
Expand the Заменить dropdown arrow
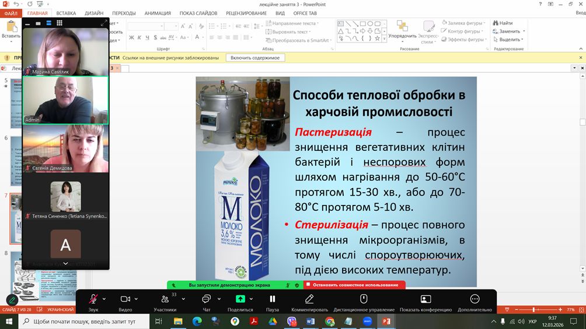pyautogui.click(x=524, y=31)
